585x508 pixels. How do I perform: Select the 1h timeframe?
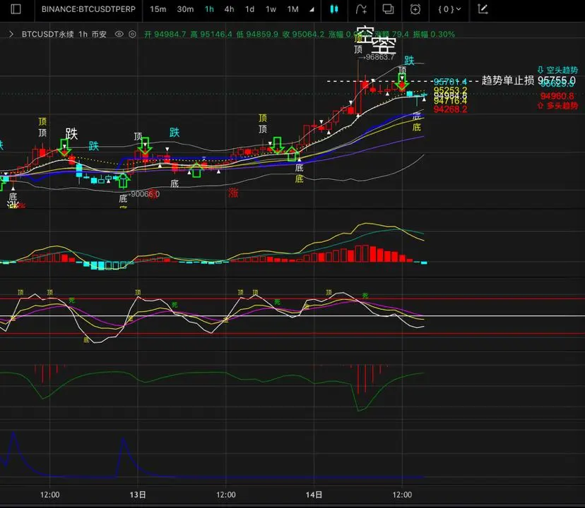(x=209, y=9)
